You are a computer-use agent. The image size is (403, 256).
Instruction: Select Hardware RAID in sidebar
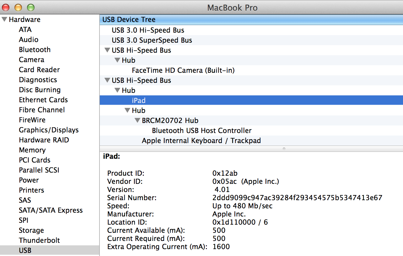pos(44,140)
